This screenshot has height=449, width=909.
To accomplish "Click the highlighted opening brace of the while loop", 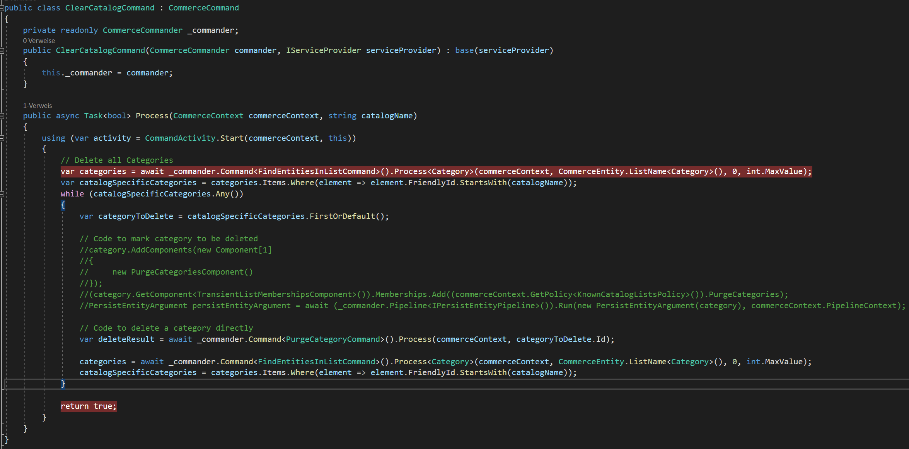I will click(x=63, y=205).
